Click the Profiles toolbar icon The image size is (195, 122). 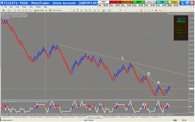click(x=9, y=10)
